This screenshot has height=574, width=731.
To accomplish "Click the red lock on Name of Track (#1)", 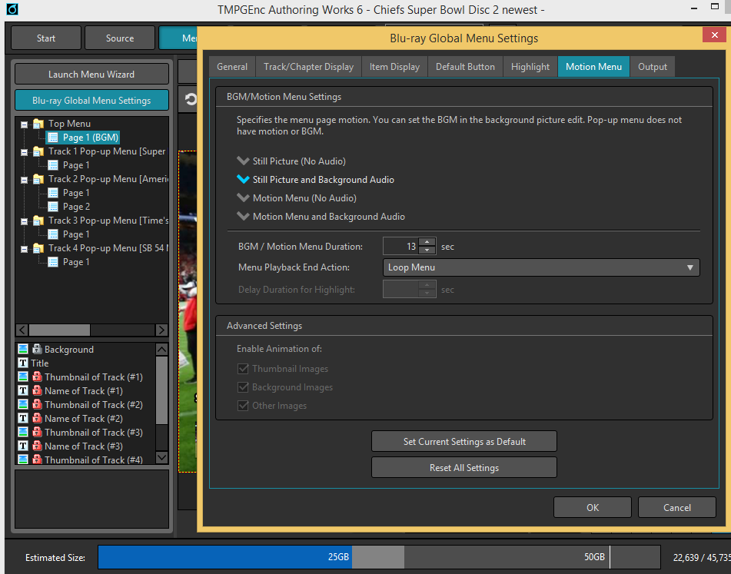I will coord(37,390).
